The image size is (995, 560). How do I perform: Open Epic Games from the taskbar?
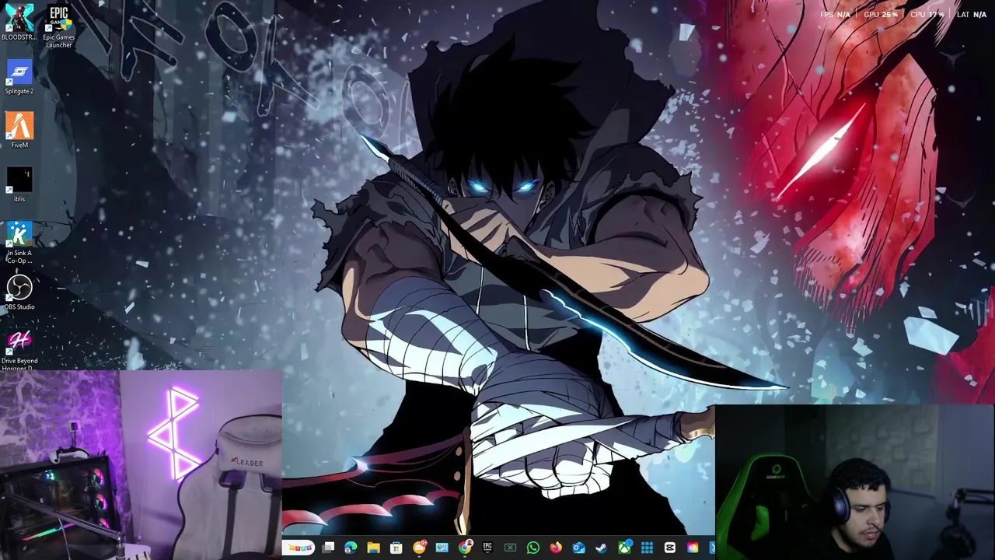click(x=487, y=548)
